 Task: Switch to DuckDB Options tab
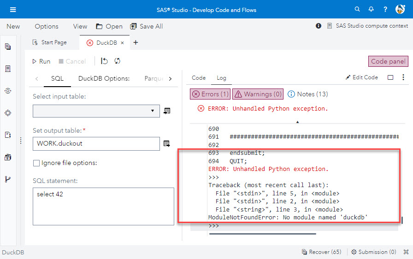pyautogui.click(x=104, y=78)
